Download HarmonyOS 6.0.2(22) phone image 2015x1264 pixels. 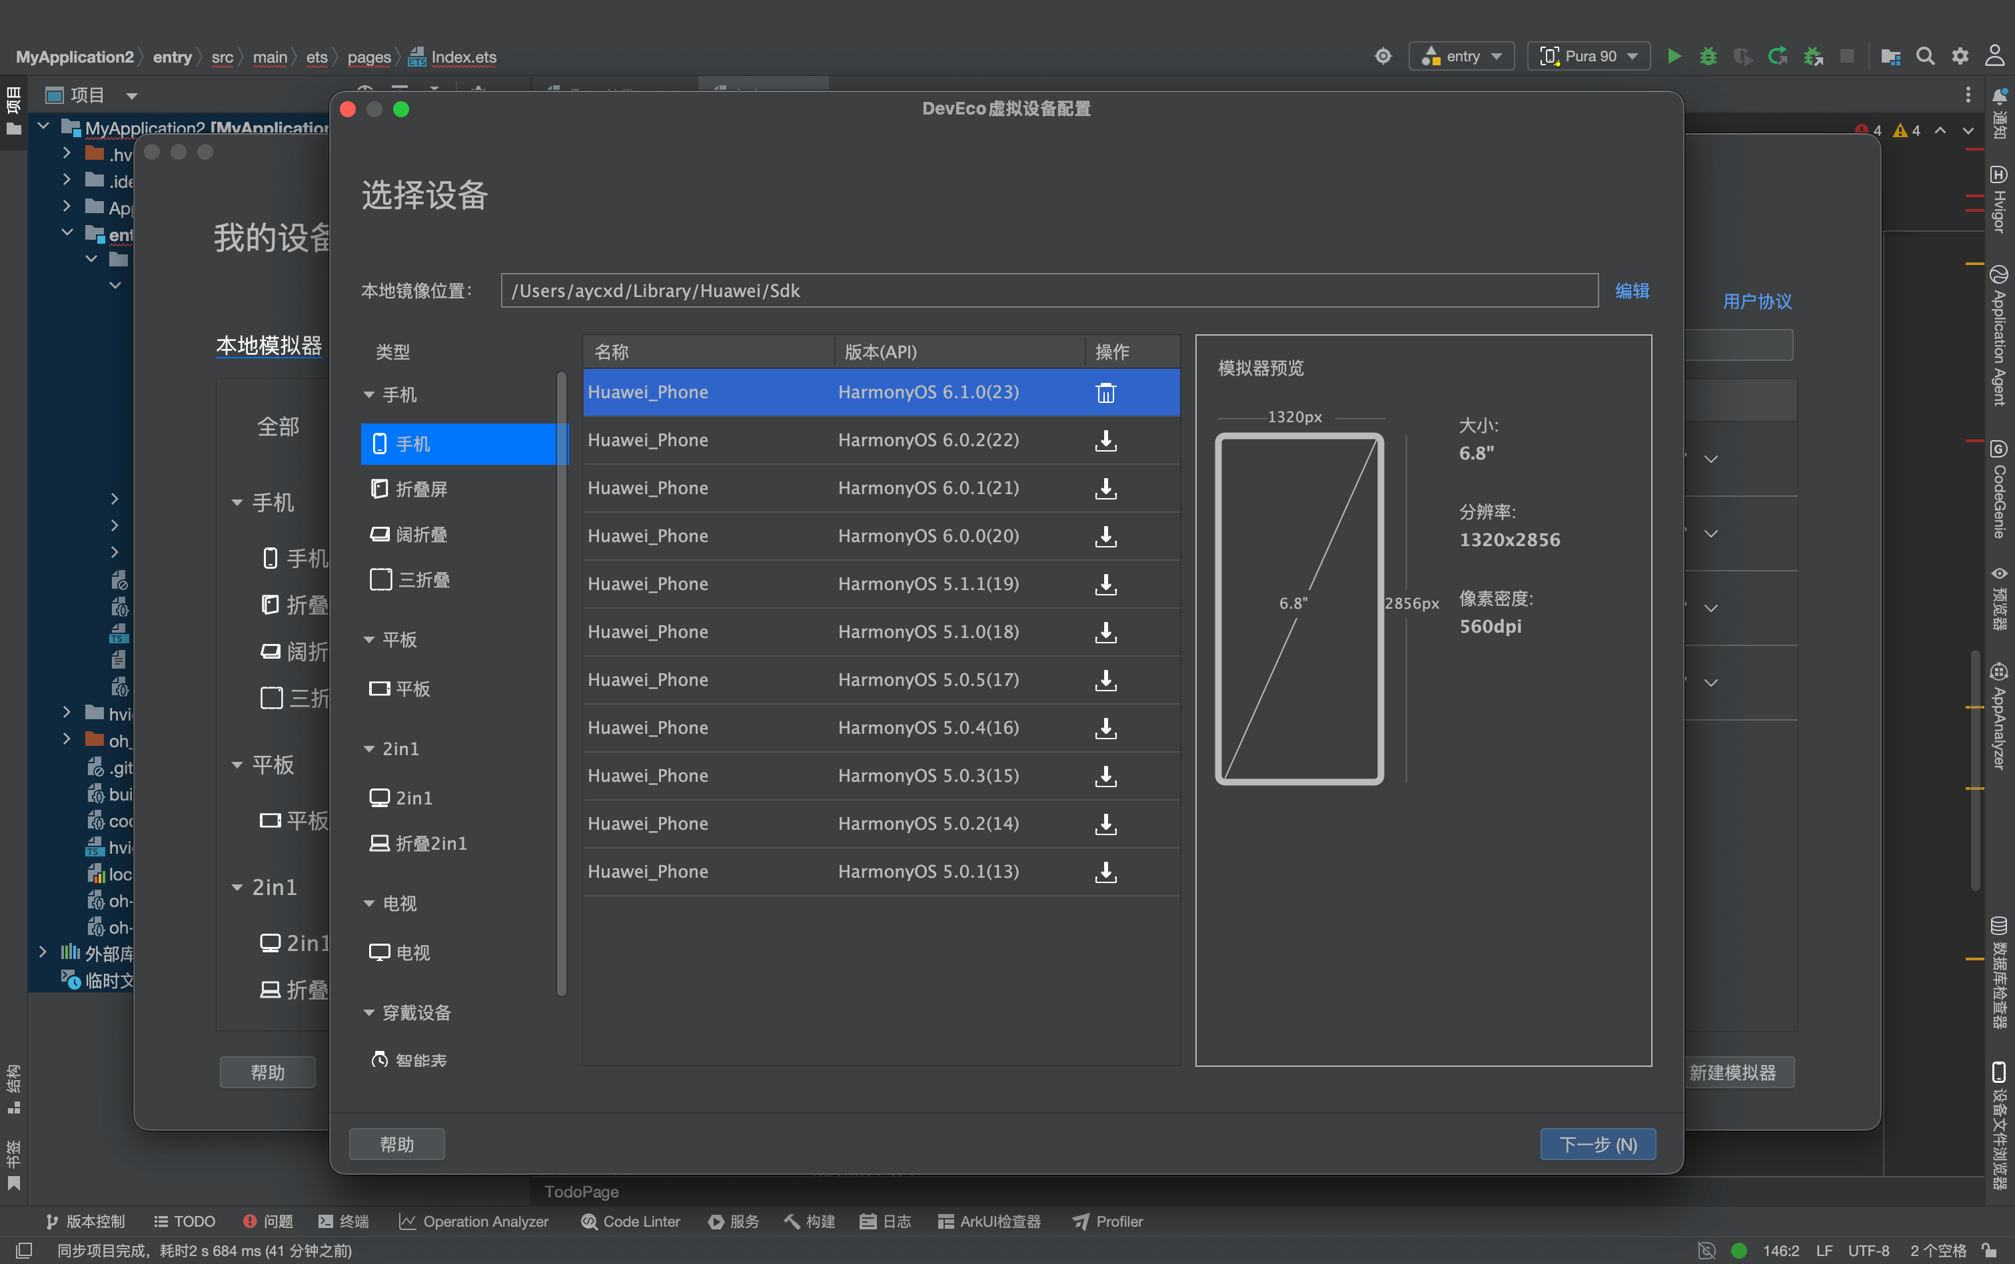[1105, 441]
